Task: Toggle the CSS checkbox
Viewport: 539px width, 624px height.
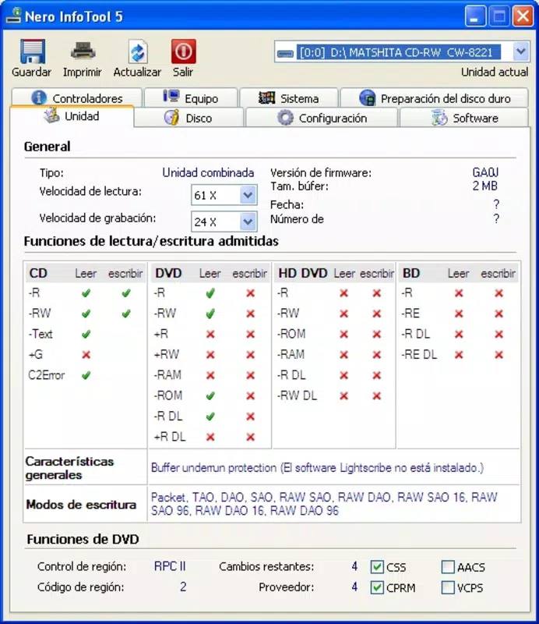Action: (x=377, y=567)
